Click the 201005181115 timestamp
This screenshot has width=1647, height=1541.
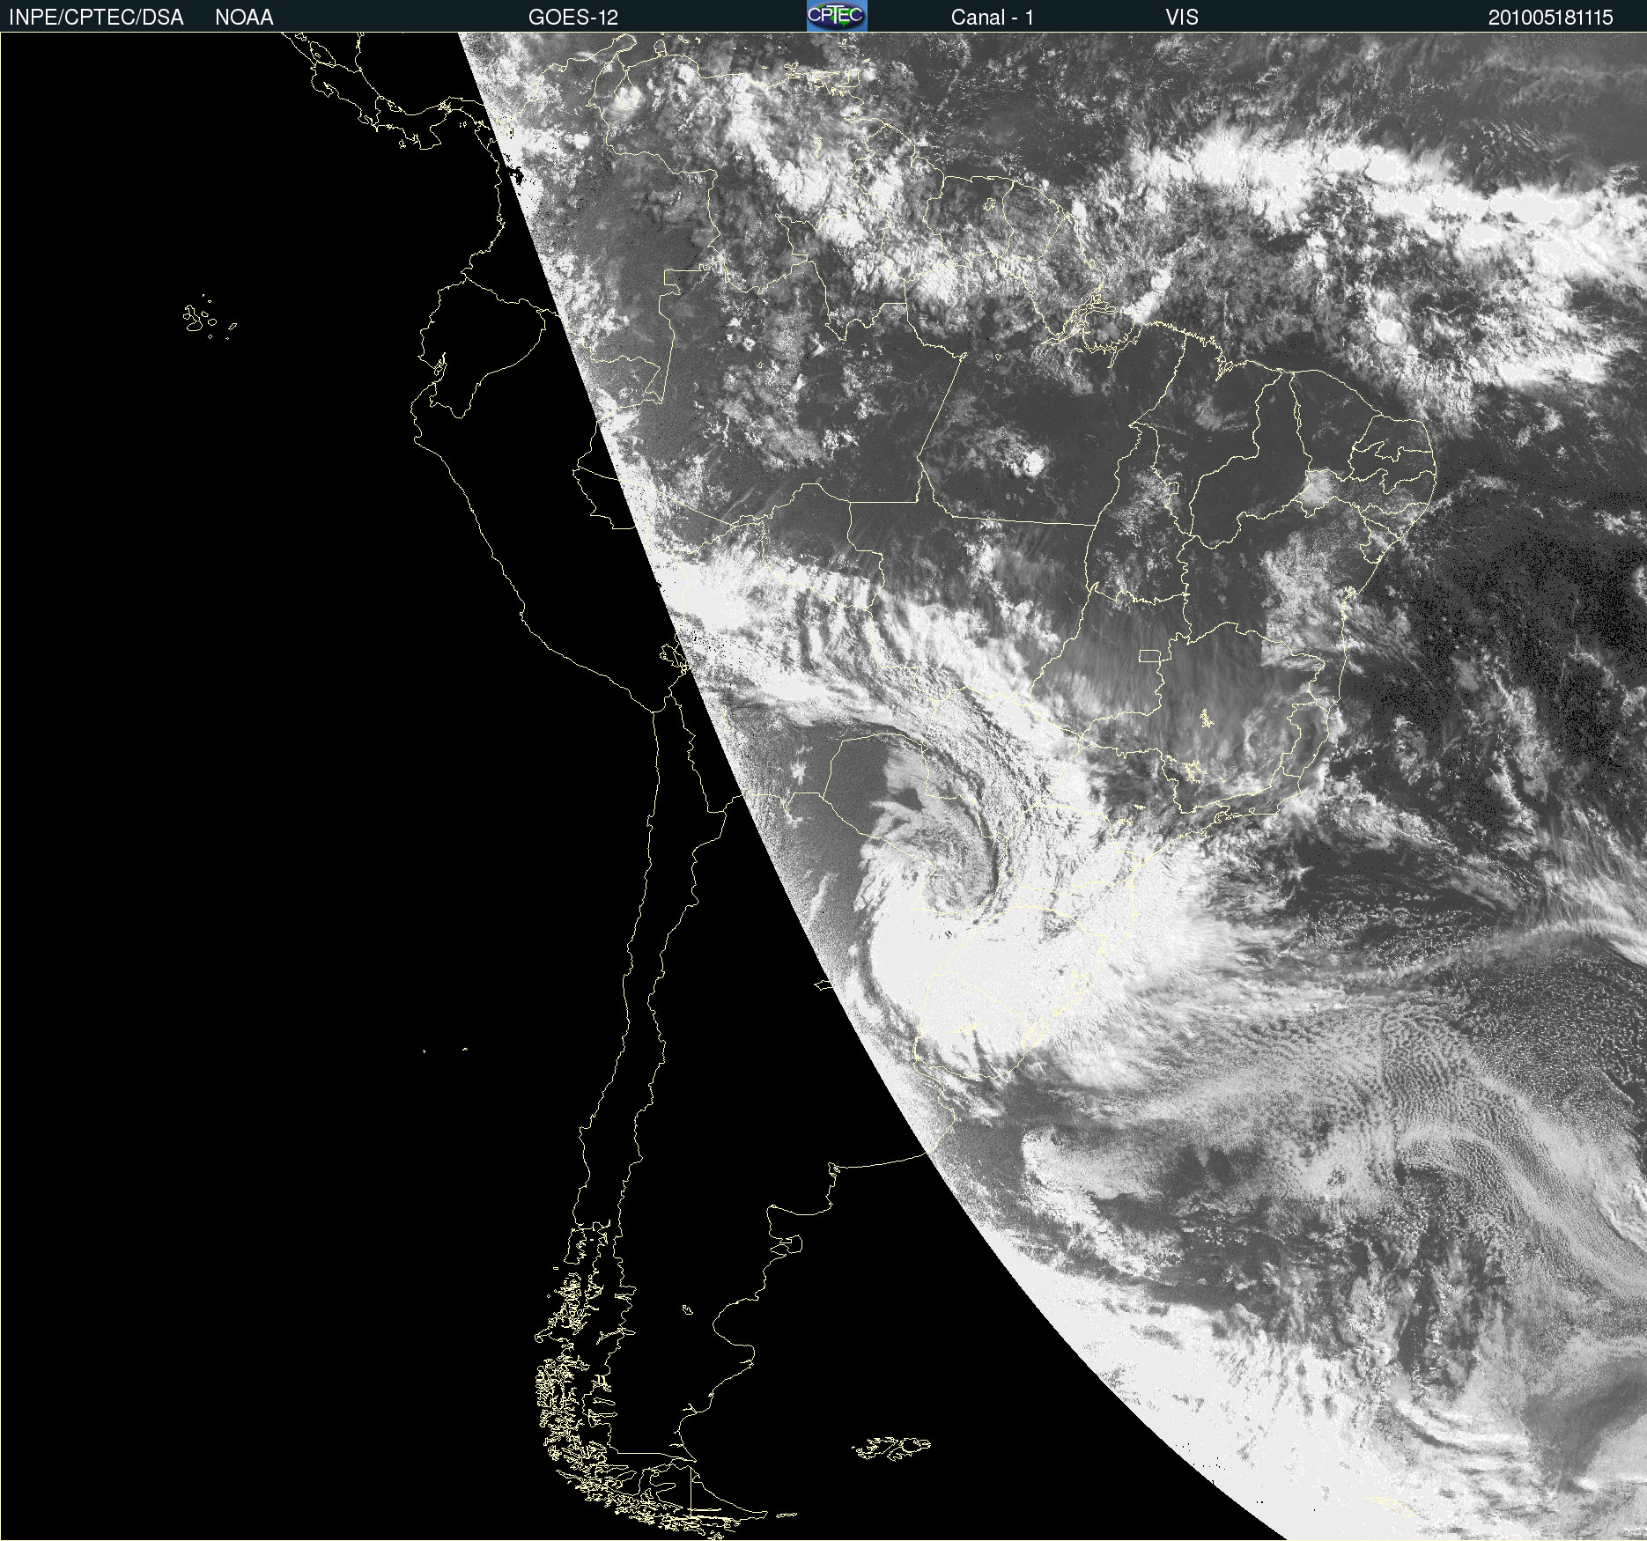[x=1551, y=18]
